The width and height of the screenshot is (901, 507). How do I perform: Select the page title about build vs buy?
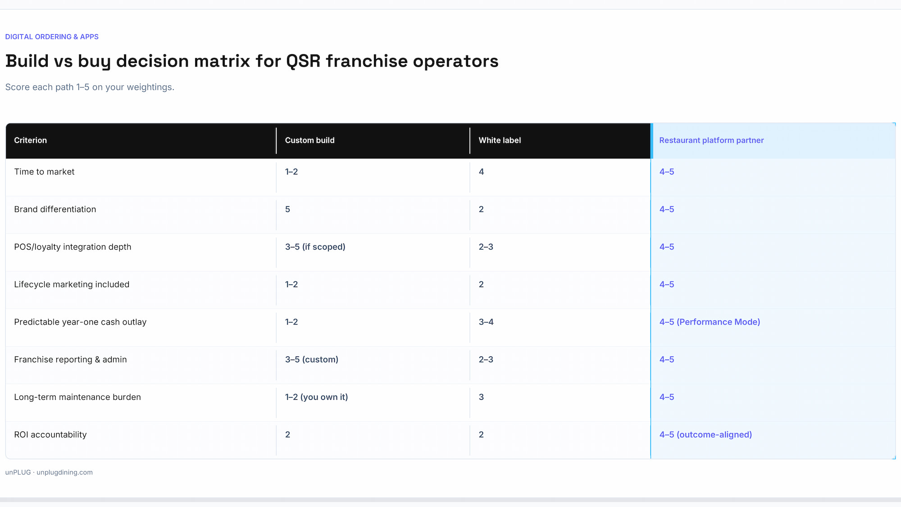pyautogui.click(x=252, y=61)
